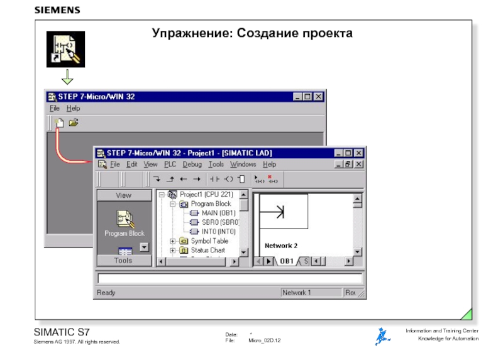This screenshot has width=503, height=348.
Task: Insert a coil using toolbar icon
Action: click(228, 179)
